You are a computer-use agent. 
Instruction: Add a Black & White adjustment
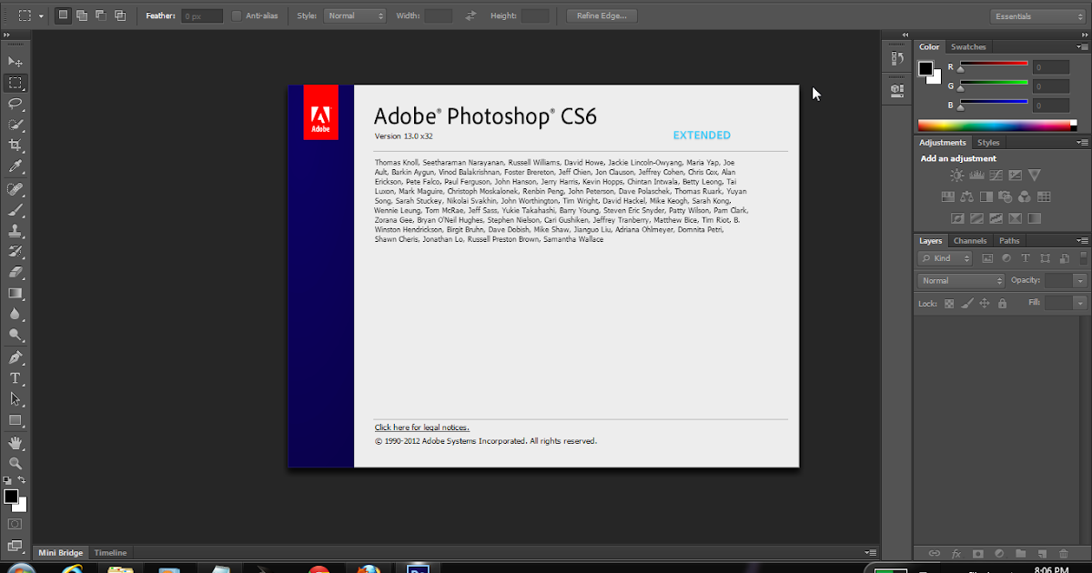click(986, 196)
